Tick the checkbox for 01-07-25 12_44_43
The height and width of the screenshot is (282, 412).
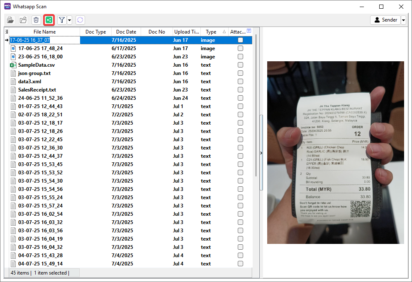pos(240,106)
